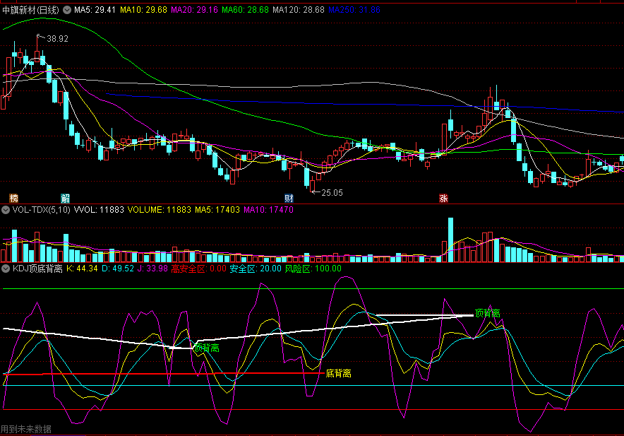Click the yellow 底背离 annotation
This screenshot has height=436, width=624.
(x=338, y=373)
